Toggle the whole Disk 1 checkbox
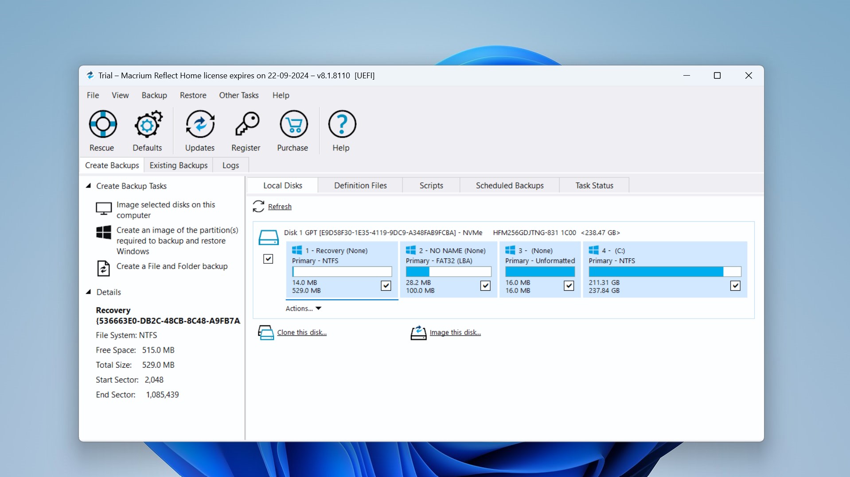Viewport: 850px width, 477px height. pyautogui.click(x=268, y=259)
